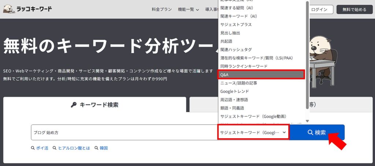Pick 同時ランクインキーワード option
Viewport: 375px width, 166px height.
pyautogui.click(x=261, y=66)
